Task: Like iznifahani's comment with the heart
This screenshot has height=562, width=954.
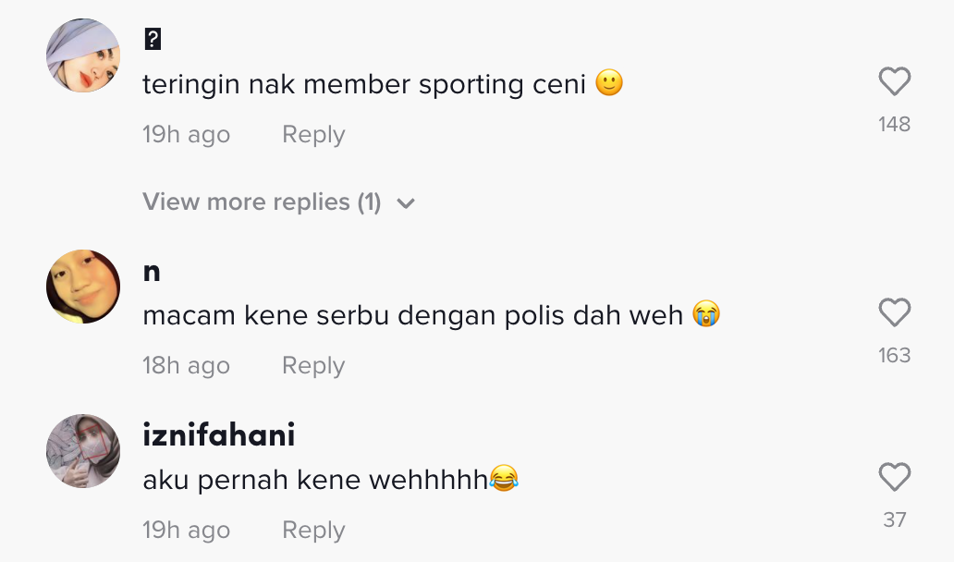Action: (894, 478)
